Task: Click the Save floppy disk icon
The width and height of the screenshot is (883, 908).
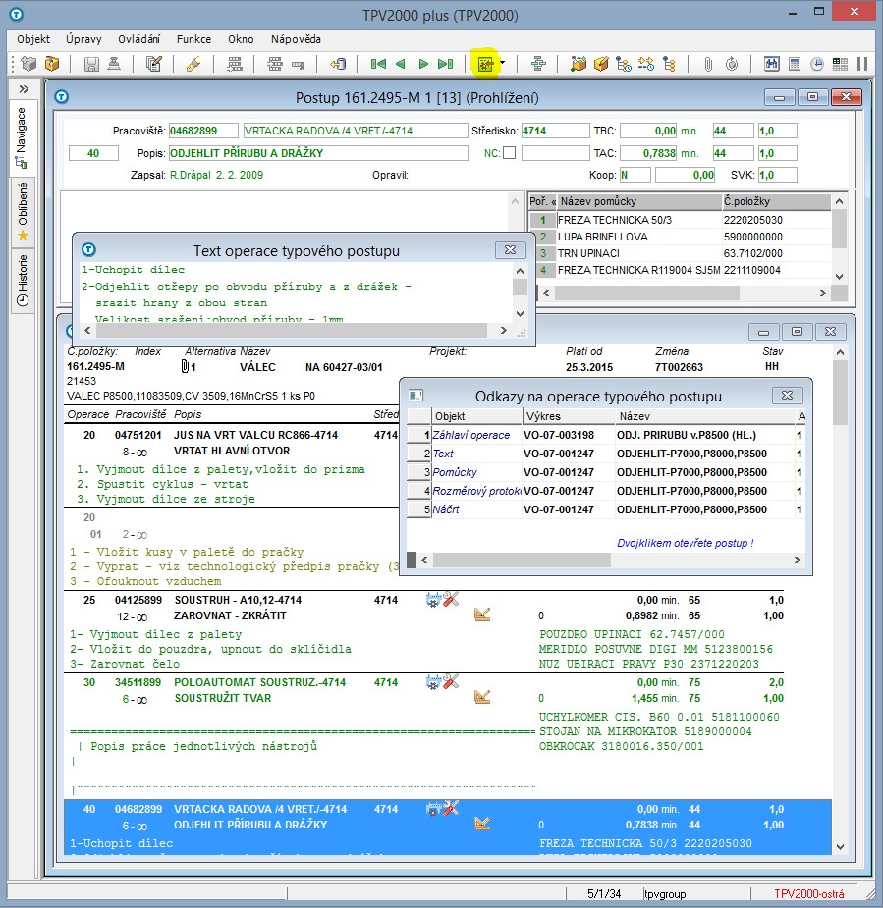Action: (x=91, y=64)
